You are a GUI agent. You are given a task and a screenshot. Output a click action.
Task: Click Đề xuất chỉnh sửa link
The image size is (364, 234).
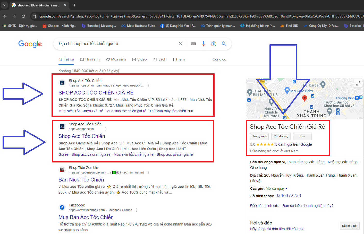click(265, 206)
